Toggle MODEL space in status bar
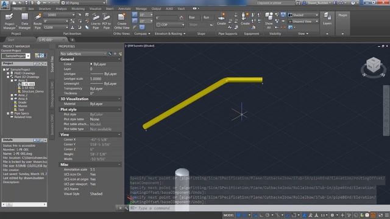Viewport: 390px width, 219px height. coord(229,215)
